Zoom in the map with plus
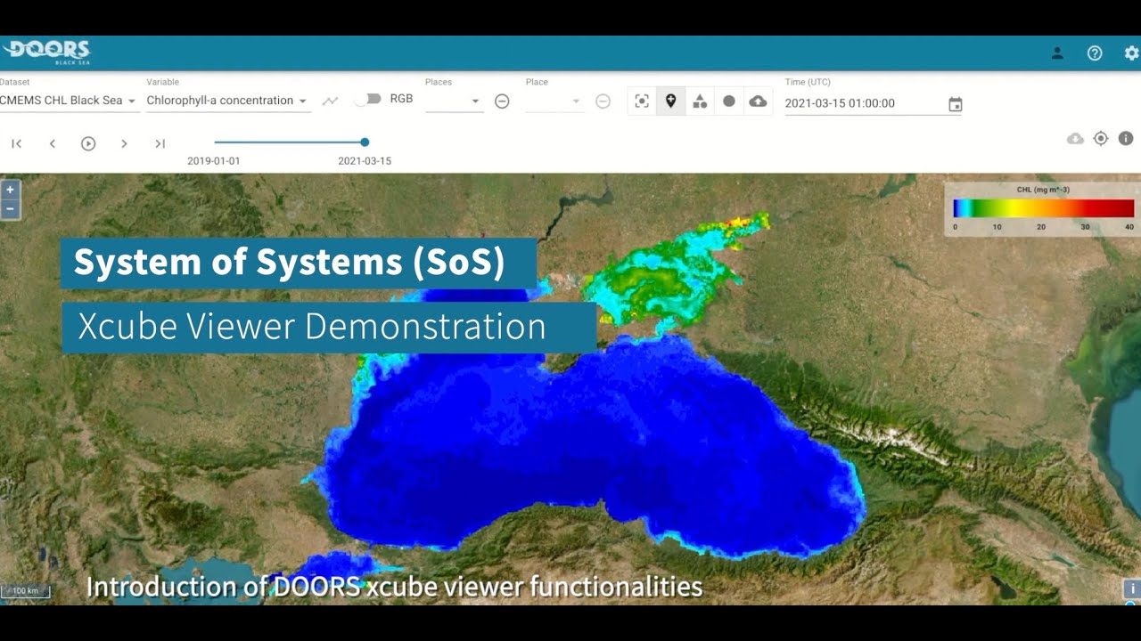 [10, 190]
